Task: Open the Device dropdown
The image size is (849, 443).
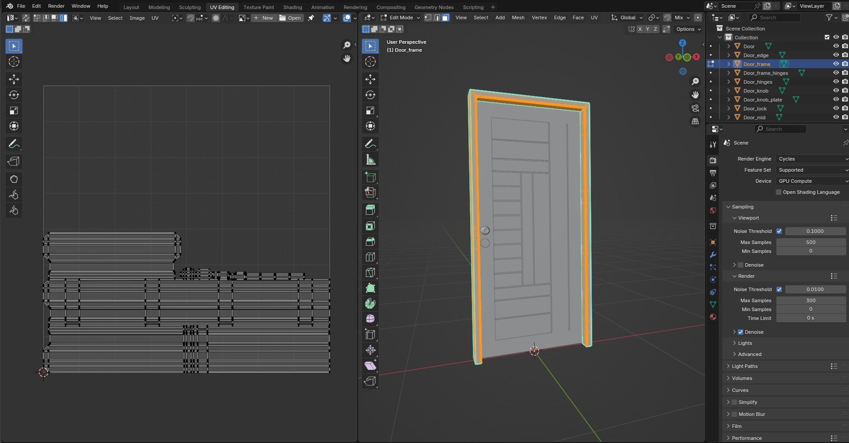Action: point(812,181)
